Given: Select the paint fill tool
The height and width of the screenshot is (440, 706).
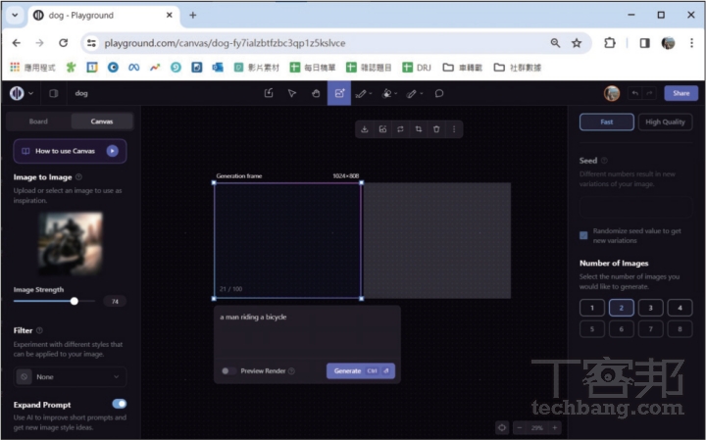Looking at the screenshot, I should point(386,93).
